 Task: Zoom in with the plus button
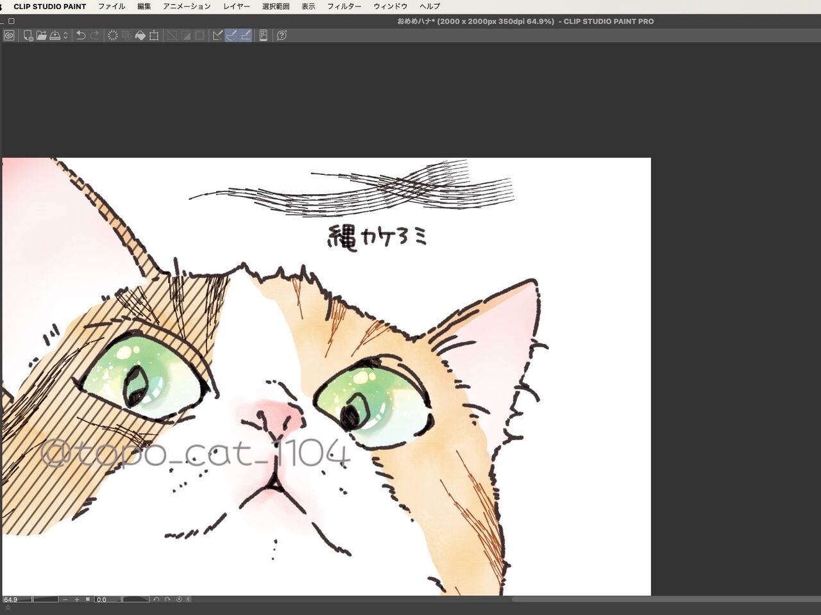[77, 600]
